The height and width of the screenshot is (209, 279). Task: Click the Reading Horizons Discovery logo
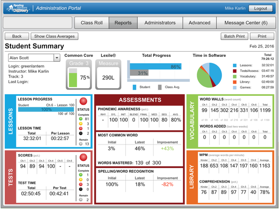(x=16, y=8)
